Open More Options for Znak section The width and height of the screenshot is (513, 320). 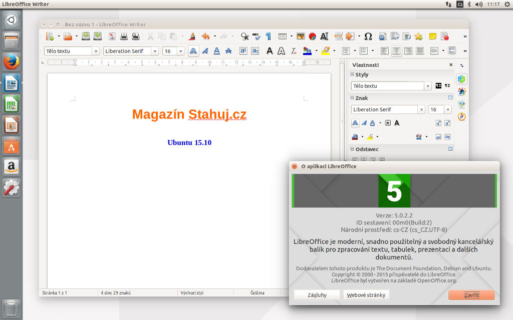coord(450,97)
